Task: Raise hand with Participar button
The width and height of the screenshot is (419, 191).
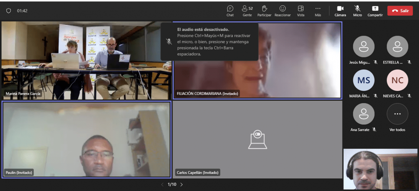Action: (x=264, y=10)
